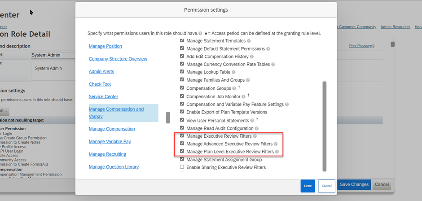Open help icon after 'role should have' text
Screen dimensions: 422x201
200,34
